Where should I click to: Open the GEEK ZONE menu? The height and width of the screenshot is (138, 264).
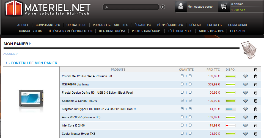click(238, 31)
